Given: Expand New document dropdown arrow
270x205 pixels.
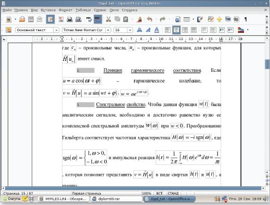Looking at the screenshot, I should coord(15,19).
